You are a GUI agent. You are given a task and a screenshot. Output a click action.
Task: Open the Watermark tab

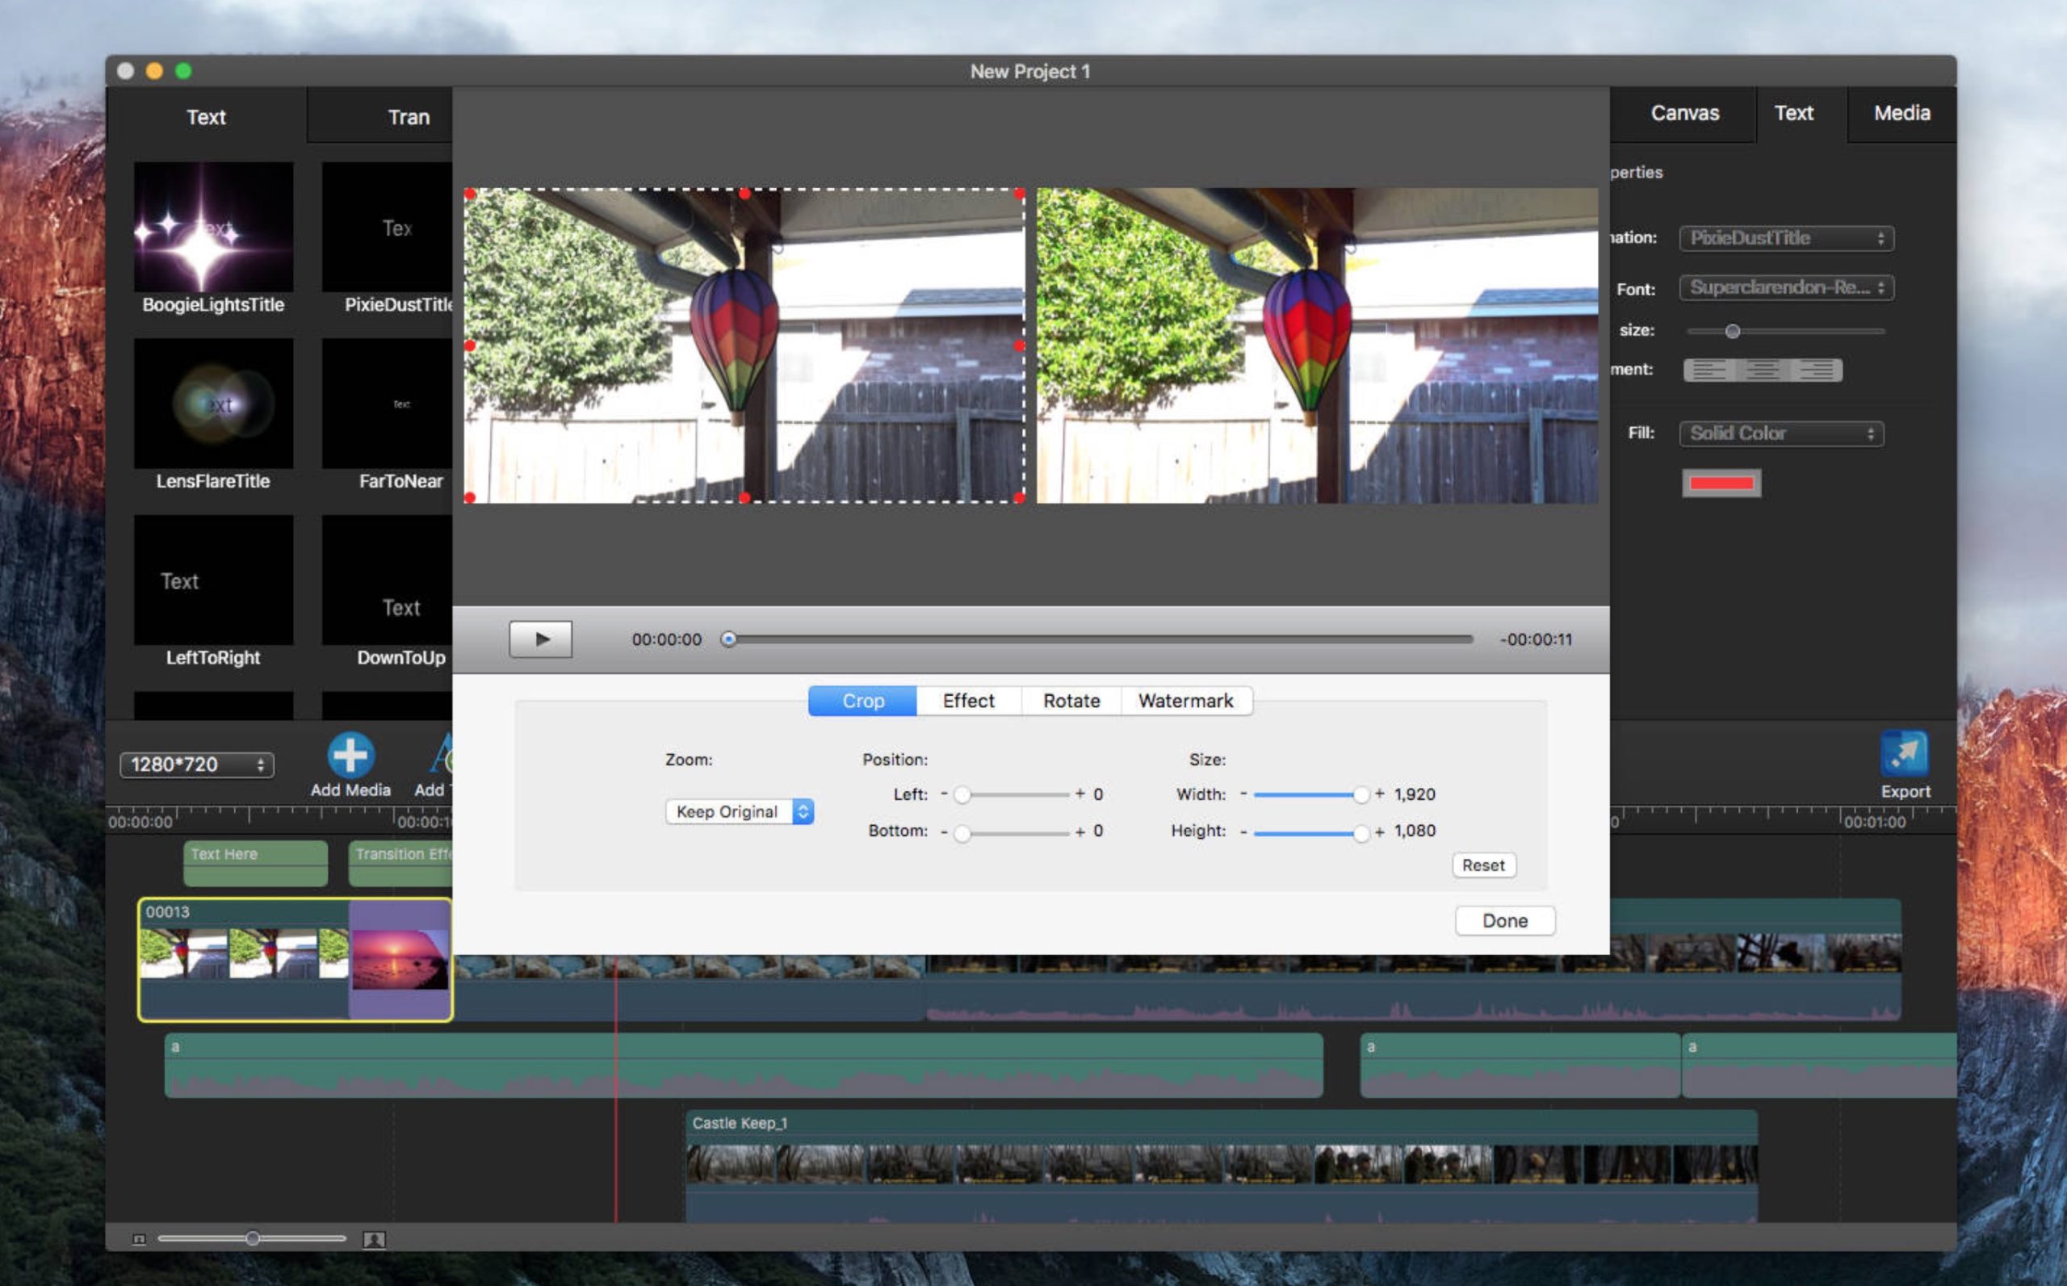pos(1185,701)
